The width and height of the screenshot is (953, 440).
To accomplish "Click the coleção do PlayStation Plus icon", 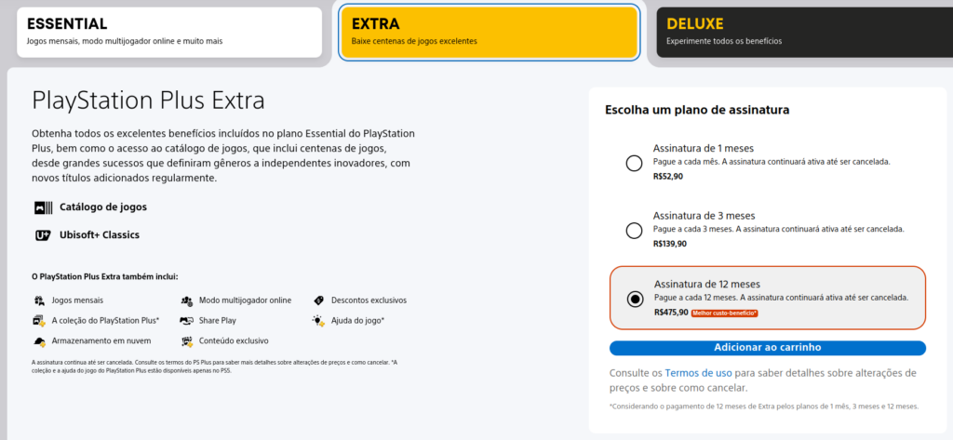I will pos(39,321).
